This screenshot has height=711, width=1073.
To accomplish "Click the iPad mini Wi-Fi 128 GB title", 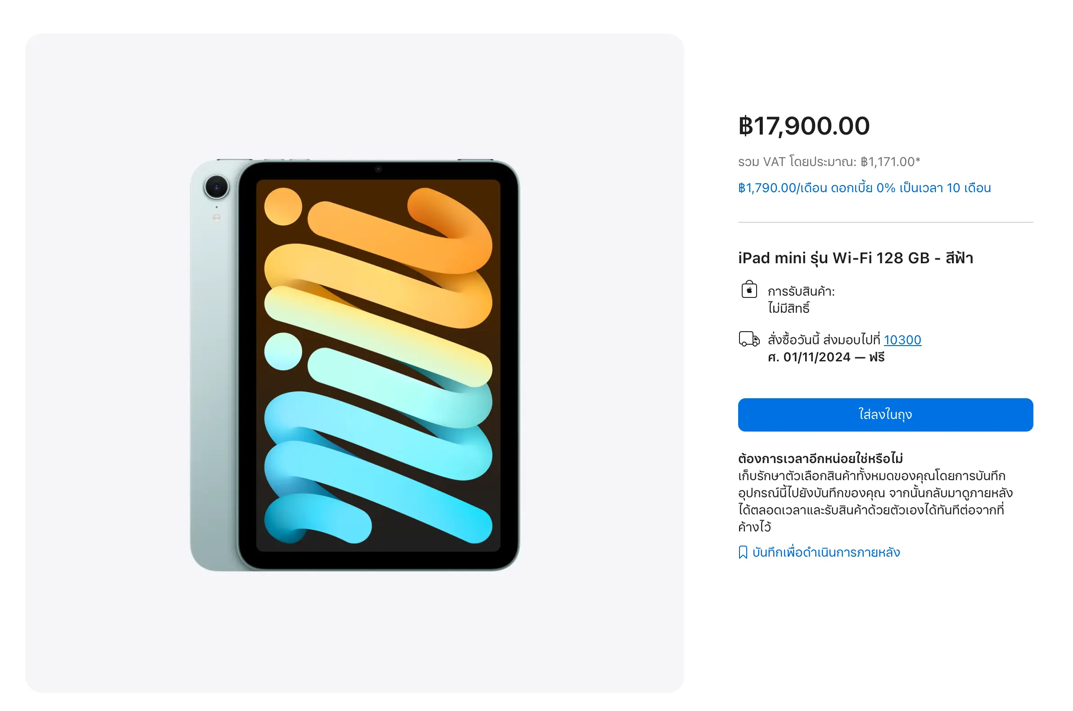I will click(x=855, y=258).
